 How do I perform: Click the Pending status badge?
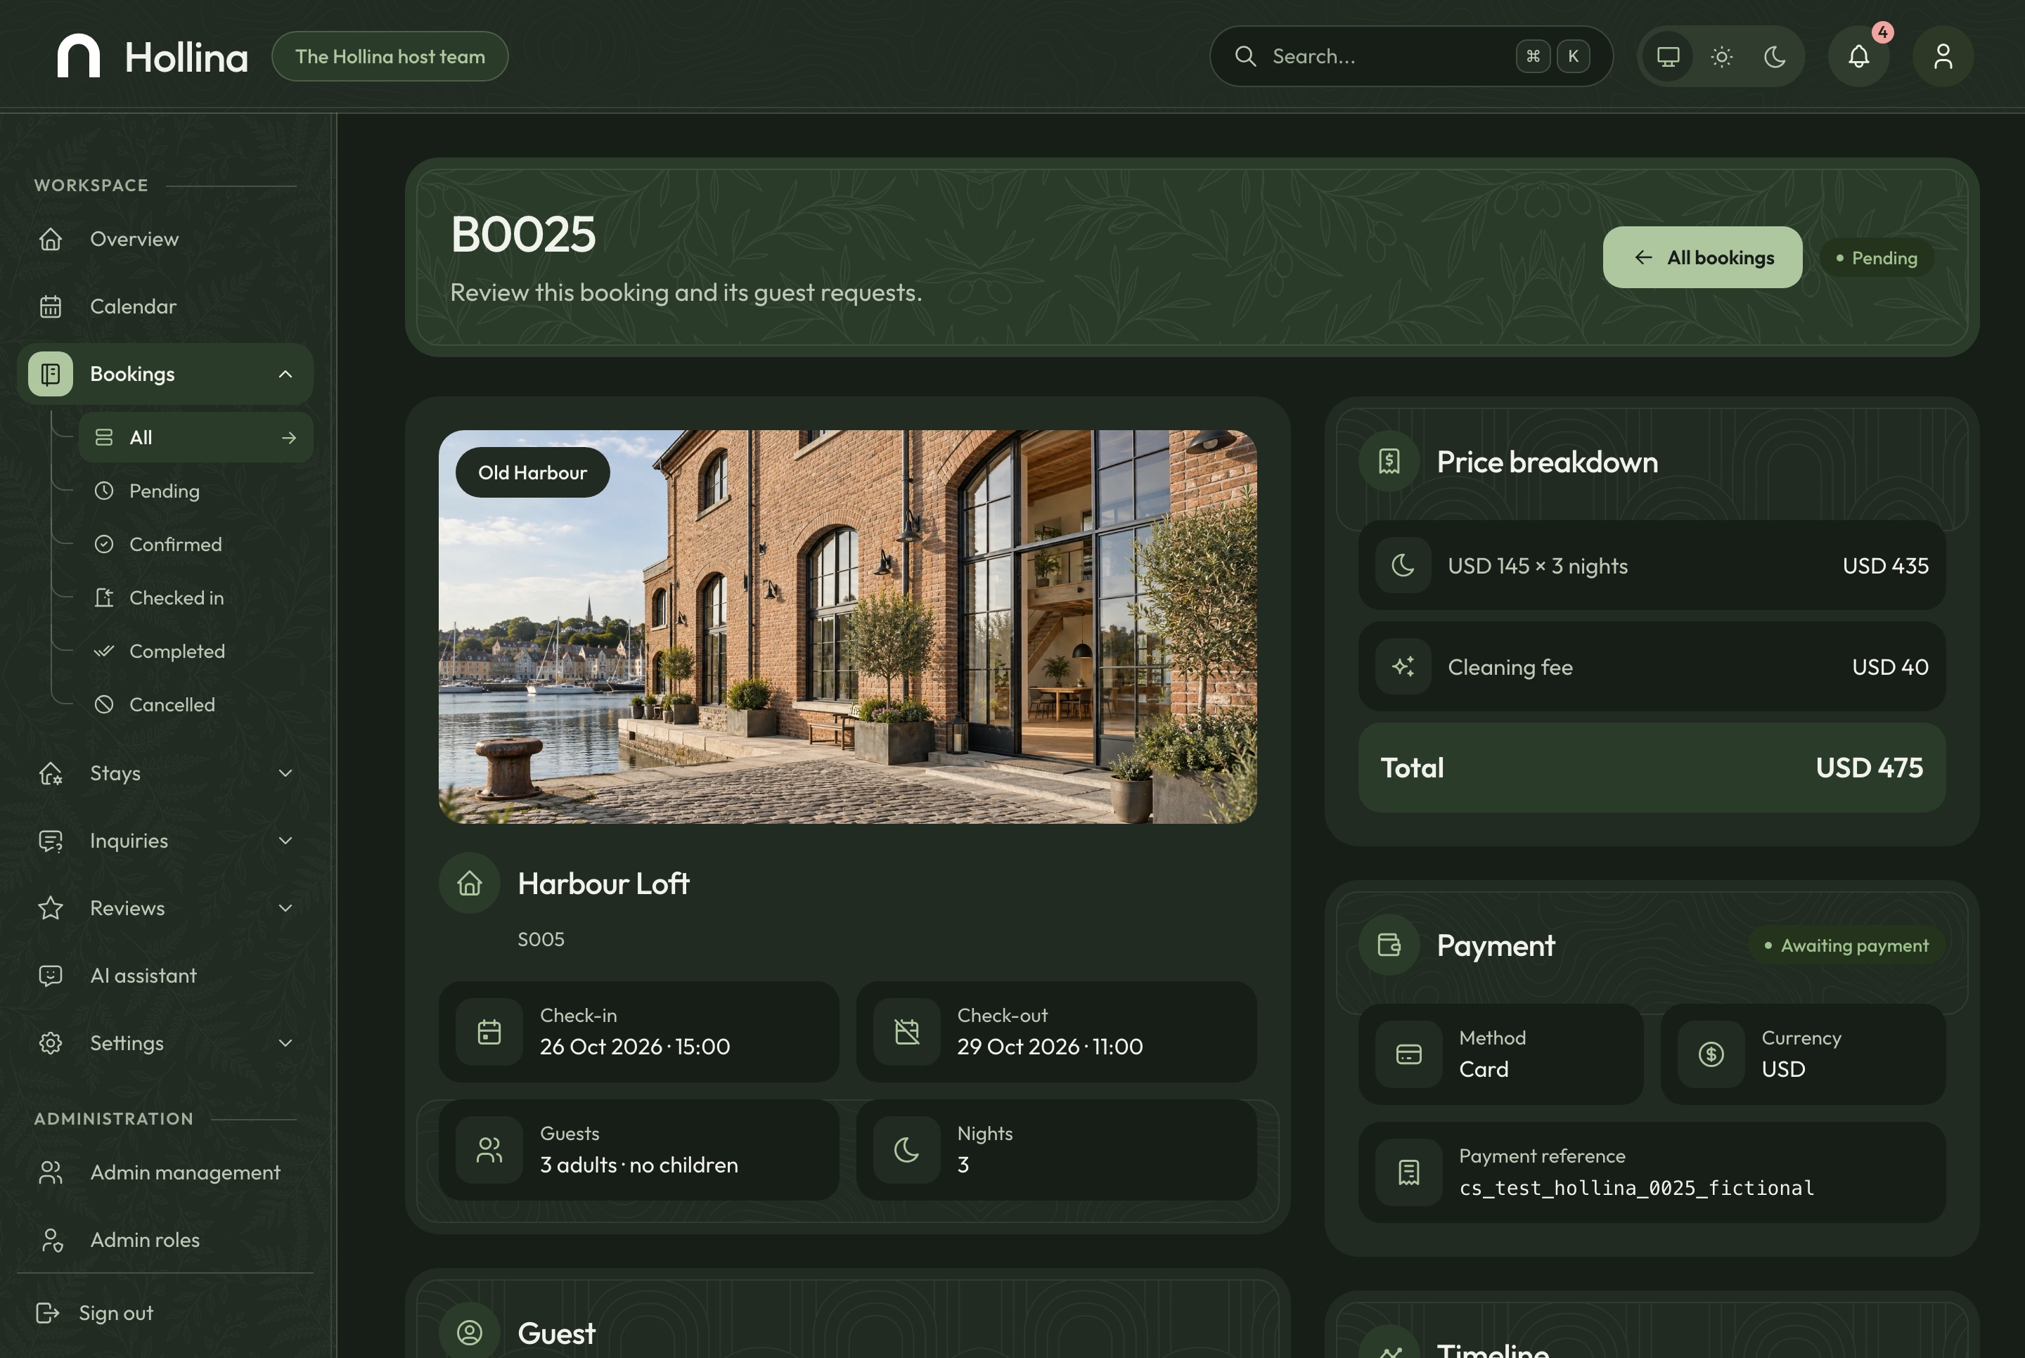(1876, 258)
